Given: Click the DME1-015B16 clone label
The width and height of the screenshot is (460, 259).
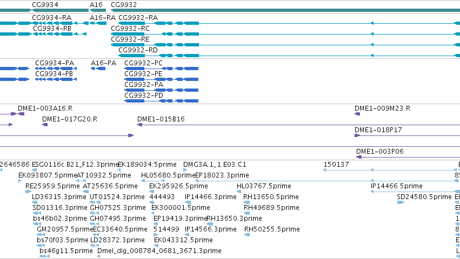Looking at the screenshot, I should pyautogui.click(x=161, y=119).
